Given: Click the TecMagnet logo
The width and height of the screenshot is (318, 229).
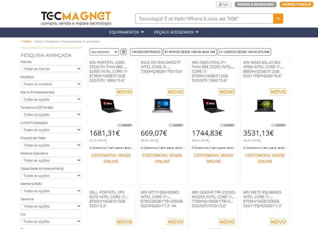Looking at the screenshot, I should pos(76,18).
